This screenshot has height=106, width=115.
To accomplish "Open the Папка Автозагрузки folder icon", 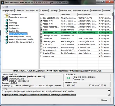I will pos(7,17).
